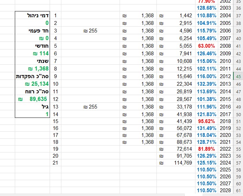Screen dimensions: 243x196
Task: Click the red 63.00% cell
Action: click(x=207, y=46)
